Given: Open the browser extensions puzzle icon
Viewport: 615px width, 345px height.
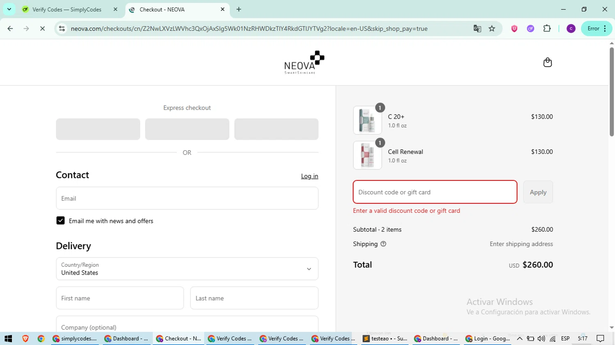Looking at the screenshot, I should click(547, 29).
